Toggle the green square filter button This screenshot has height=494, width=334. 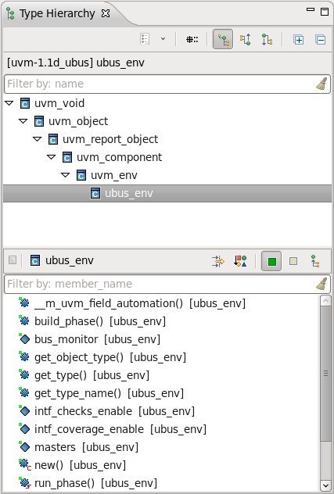point(271,261)
